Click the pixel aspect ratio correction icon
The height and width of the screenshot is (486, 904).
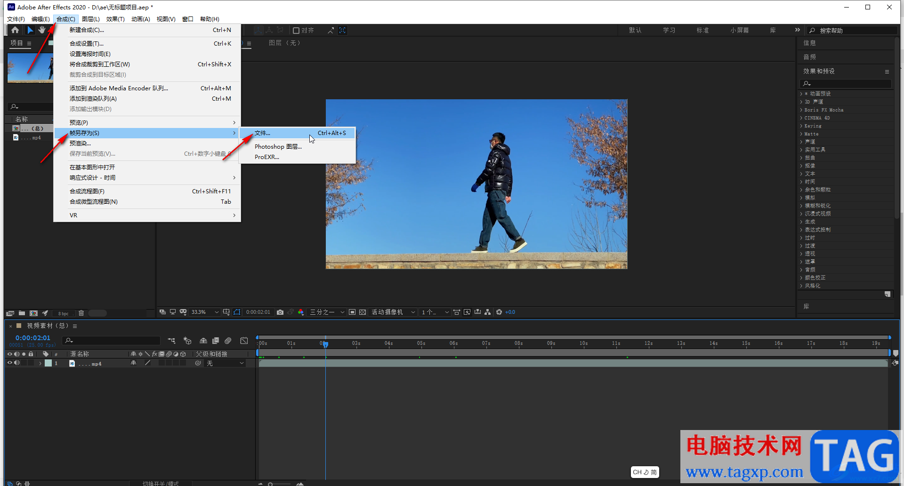(457, 312)
